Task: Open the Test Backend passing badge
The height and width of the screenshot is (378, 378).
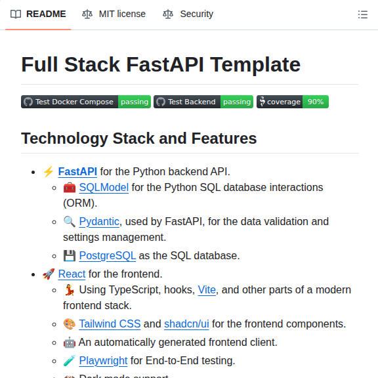Action: 203,102
